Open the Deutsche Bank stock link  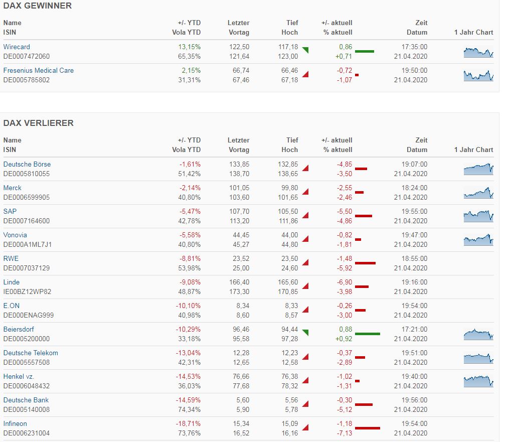[x=26, y=400]
